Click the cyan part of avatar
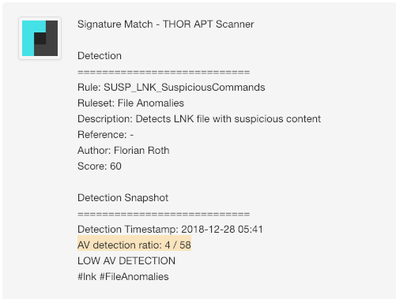The height and width of the screenshot is (299, 396). click(x=28, y=39)
